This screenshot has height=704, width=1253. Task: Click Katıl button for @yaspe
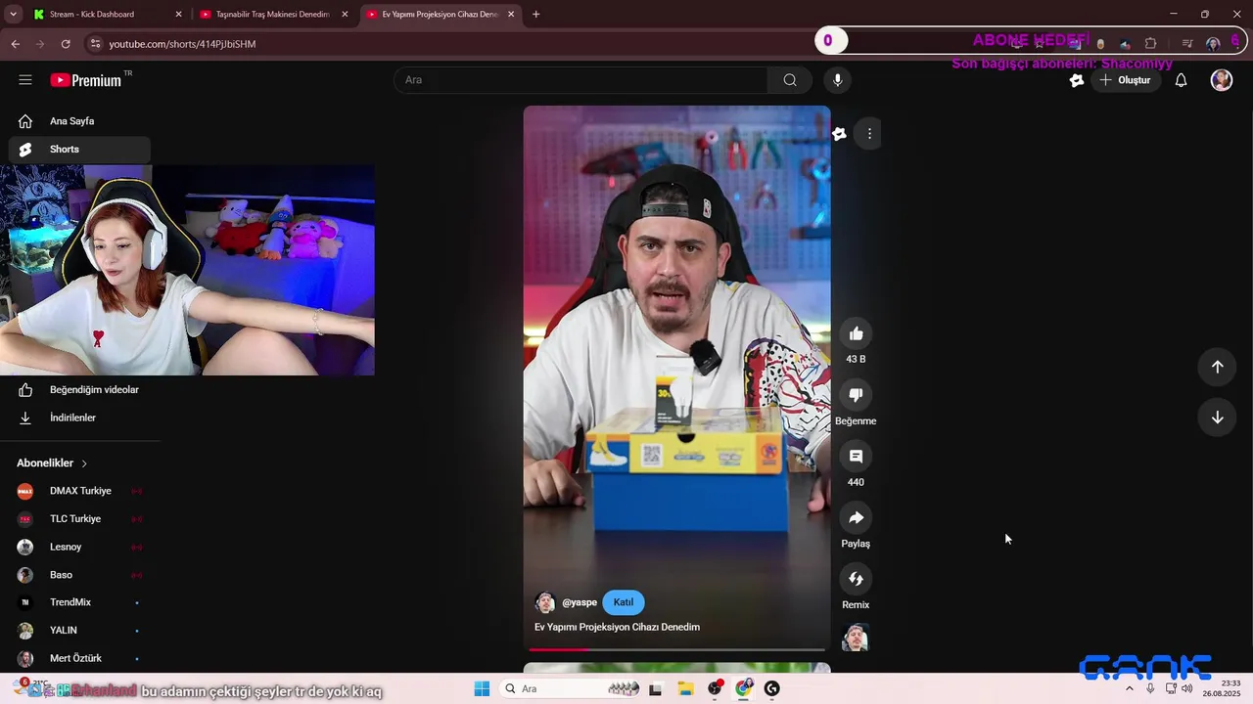click(624, 602)
